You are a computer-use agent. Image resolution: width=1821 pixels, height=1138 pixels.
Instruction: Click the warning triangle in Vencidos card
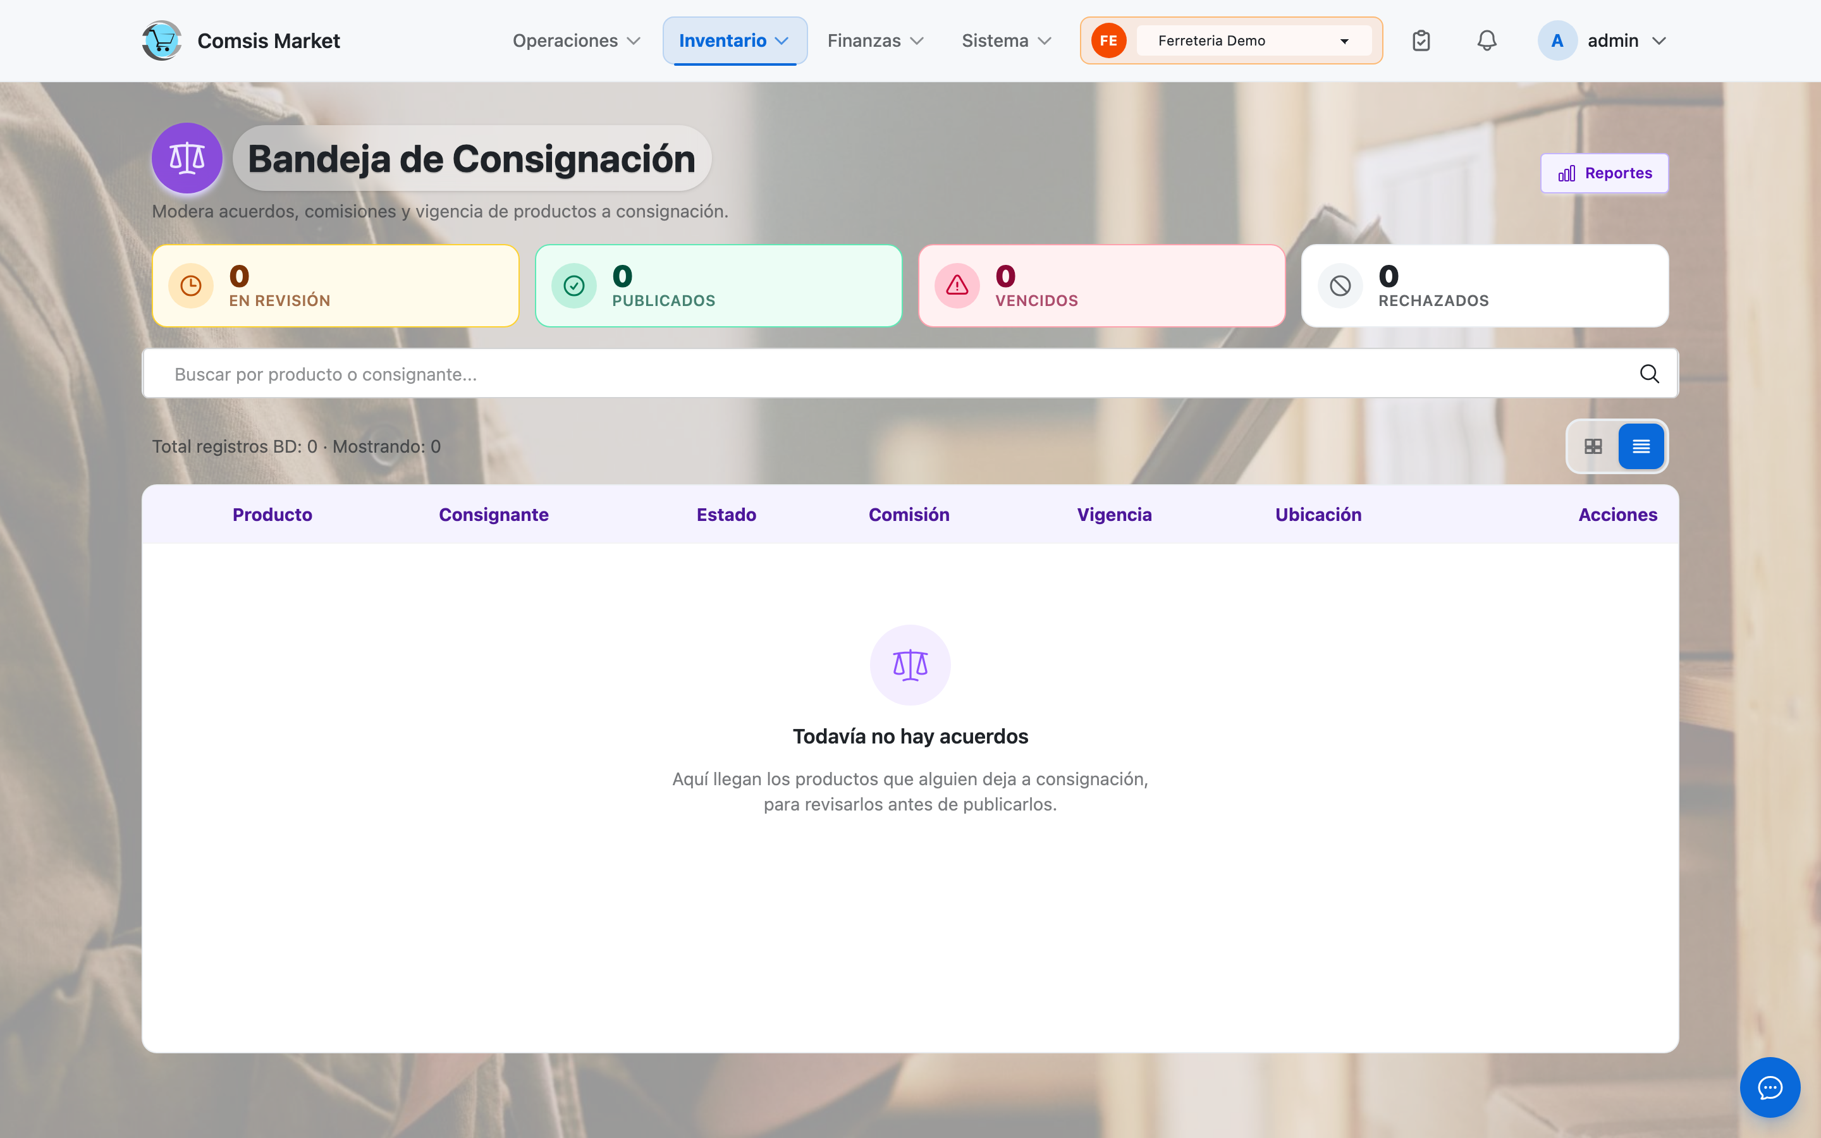pos(957,286)
